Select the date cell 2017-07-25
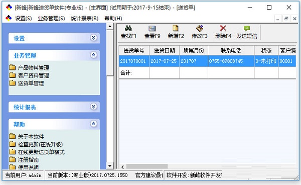This screenshot has height=185, width=301. [x=165, y=61]
